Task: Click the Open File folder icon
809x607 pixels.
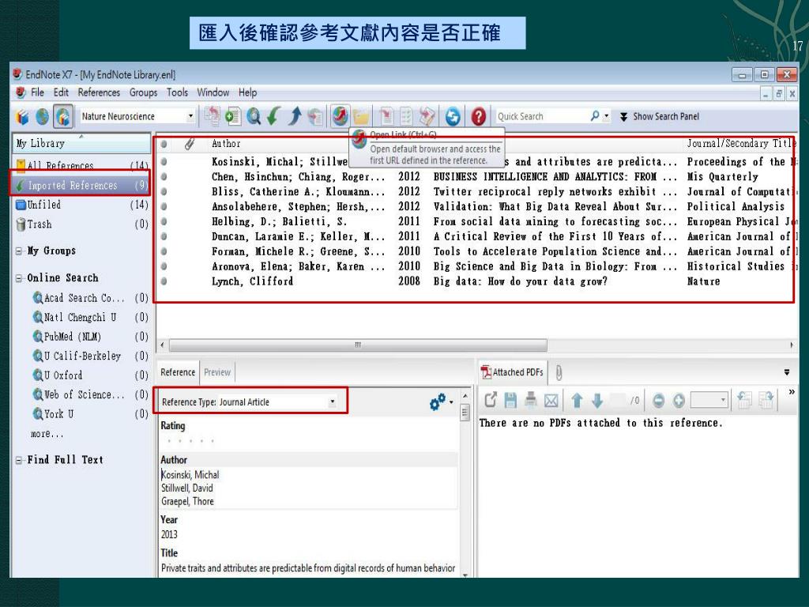Action: pyautogui.click(x=361, y=116)
